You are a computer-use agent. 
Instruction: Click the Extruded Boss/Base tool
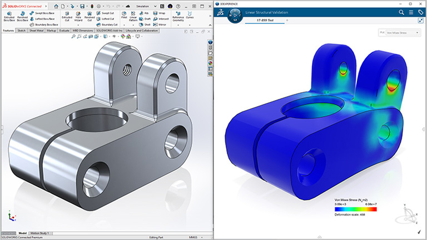[9, 16]
